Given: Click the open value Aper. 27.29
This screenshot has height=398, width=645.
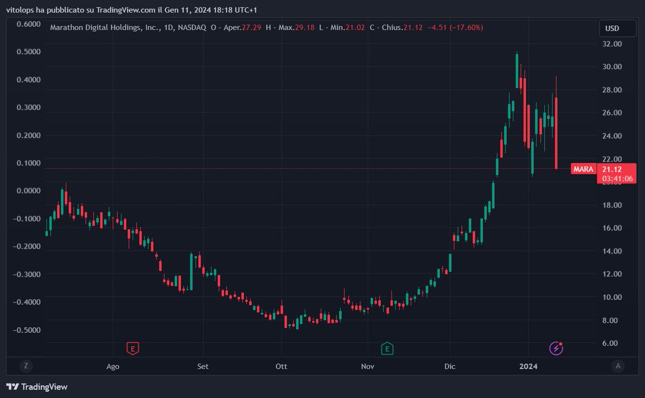Looking at the screenshot, I should [x=235, y=27].
